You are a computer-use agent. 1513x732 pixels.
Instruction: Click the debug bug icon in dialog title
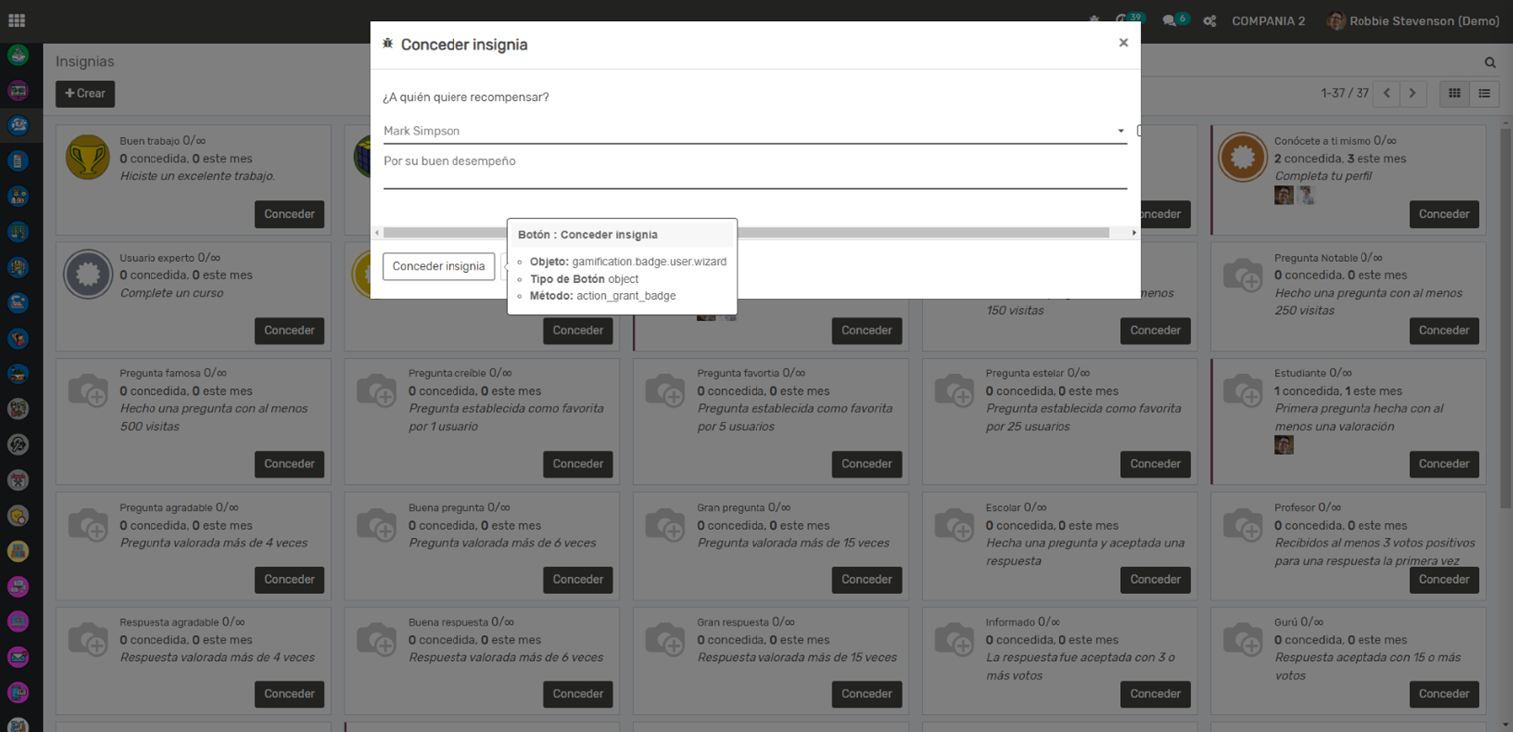coord(388,44)
